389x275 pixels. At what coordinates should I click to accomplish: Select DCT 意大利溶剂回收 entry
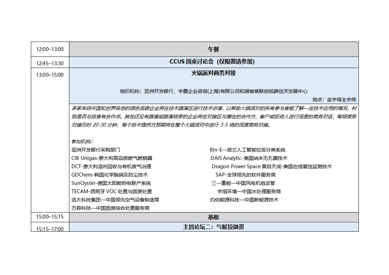point(111,166)
